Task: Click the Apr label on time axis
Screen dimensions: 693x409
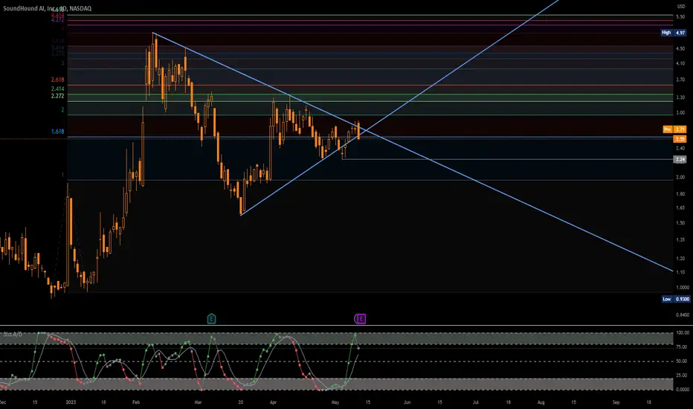Action: point(273,402)
